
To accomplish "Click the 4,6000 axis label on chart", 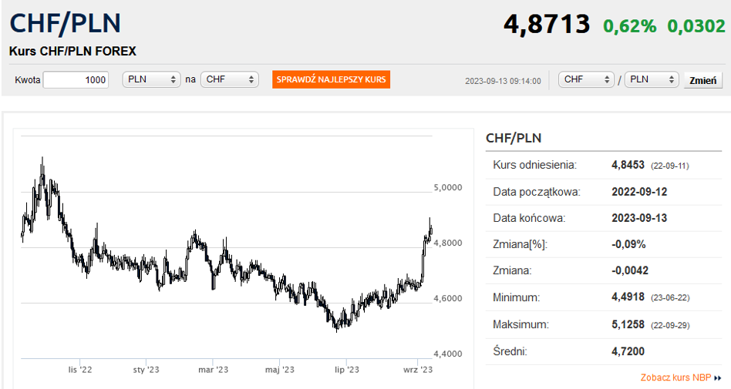I will click(447, 298).
